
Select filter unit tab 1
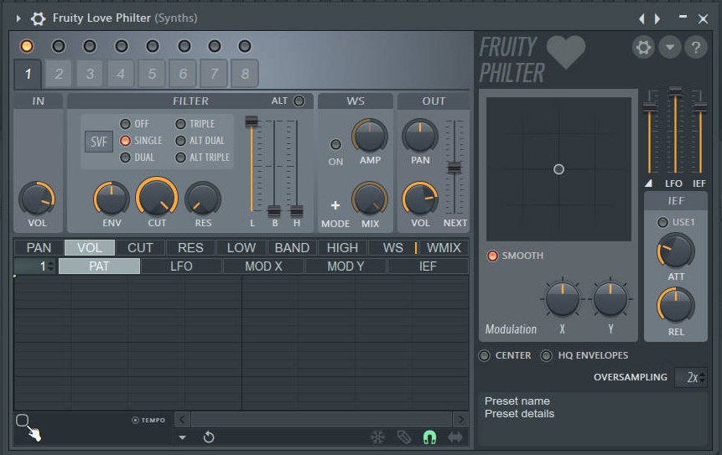28,74
